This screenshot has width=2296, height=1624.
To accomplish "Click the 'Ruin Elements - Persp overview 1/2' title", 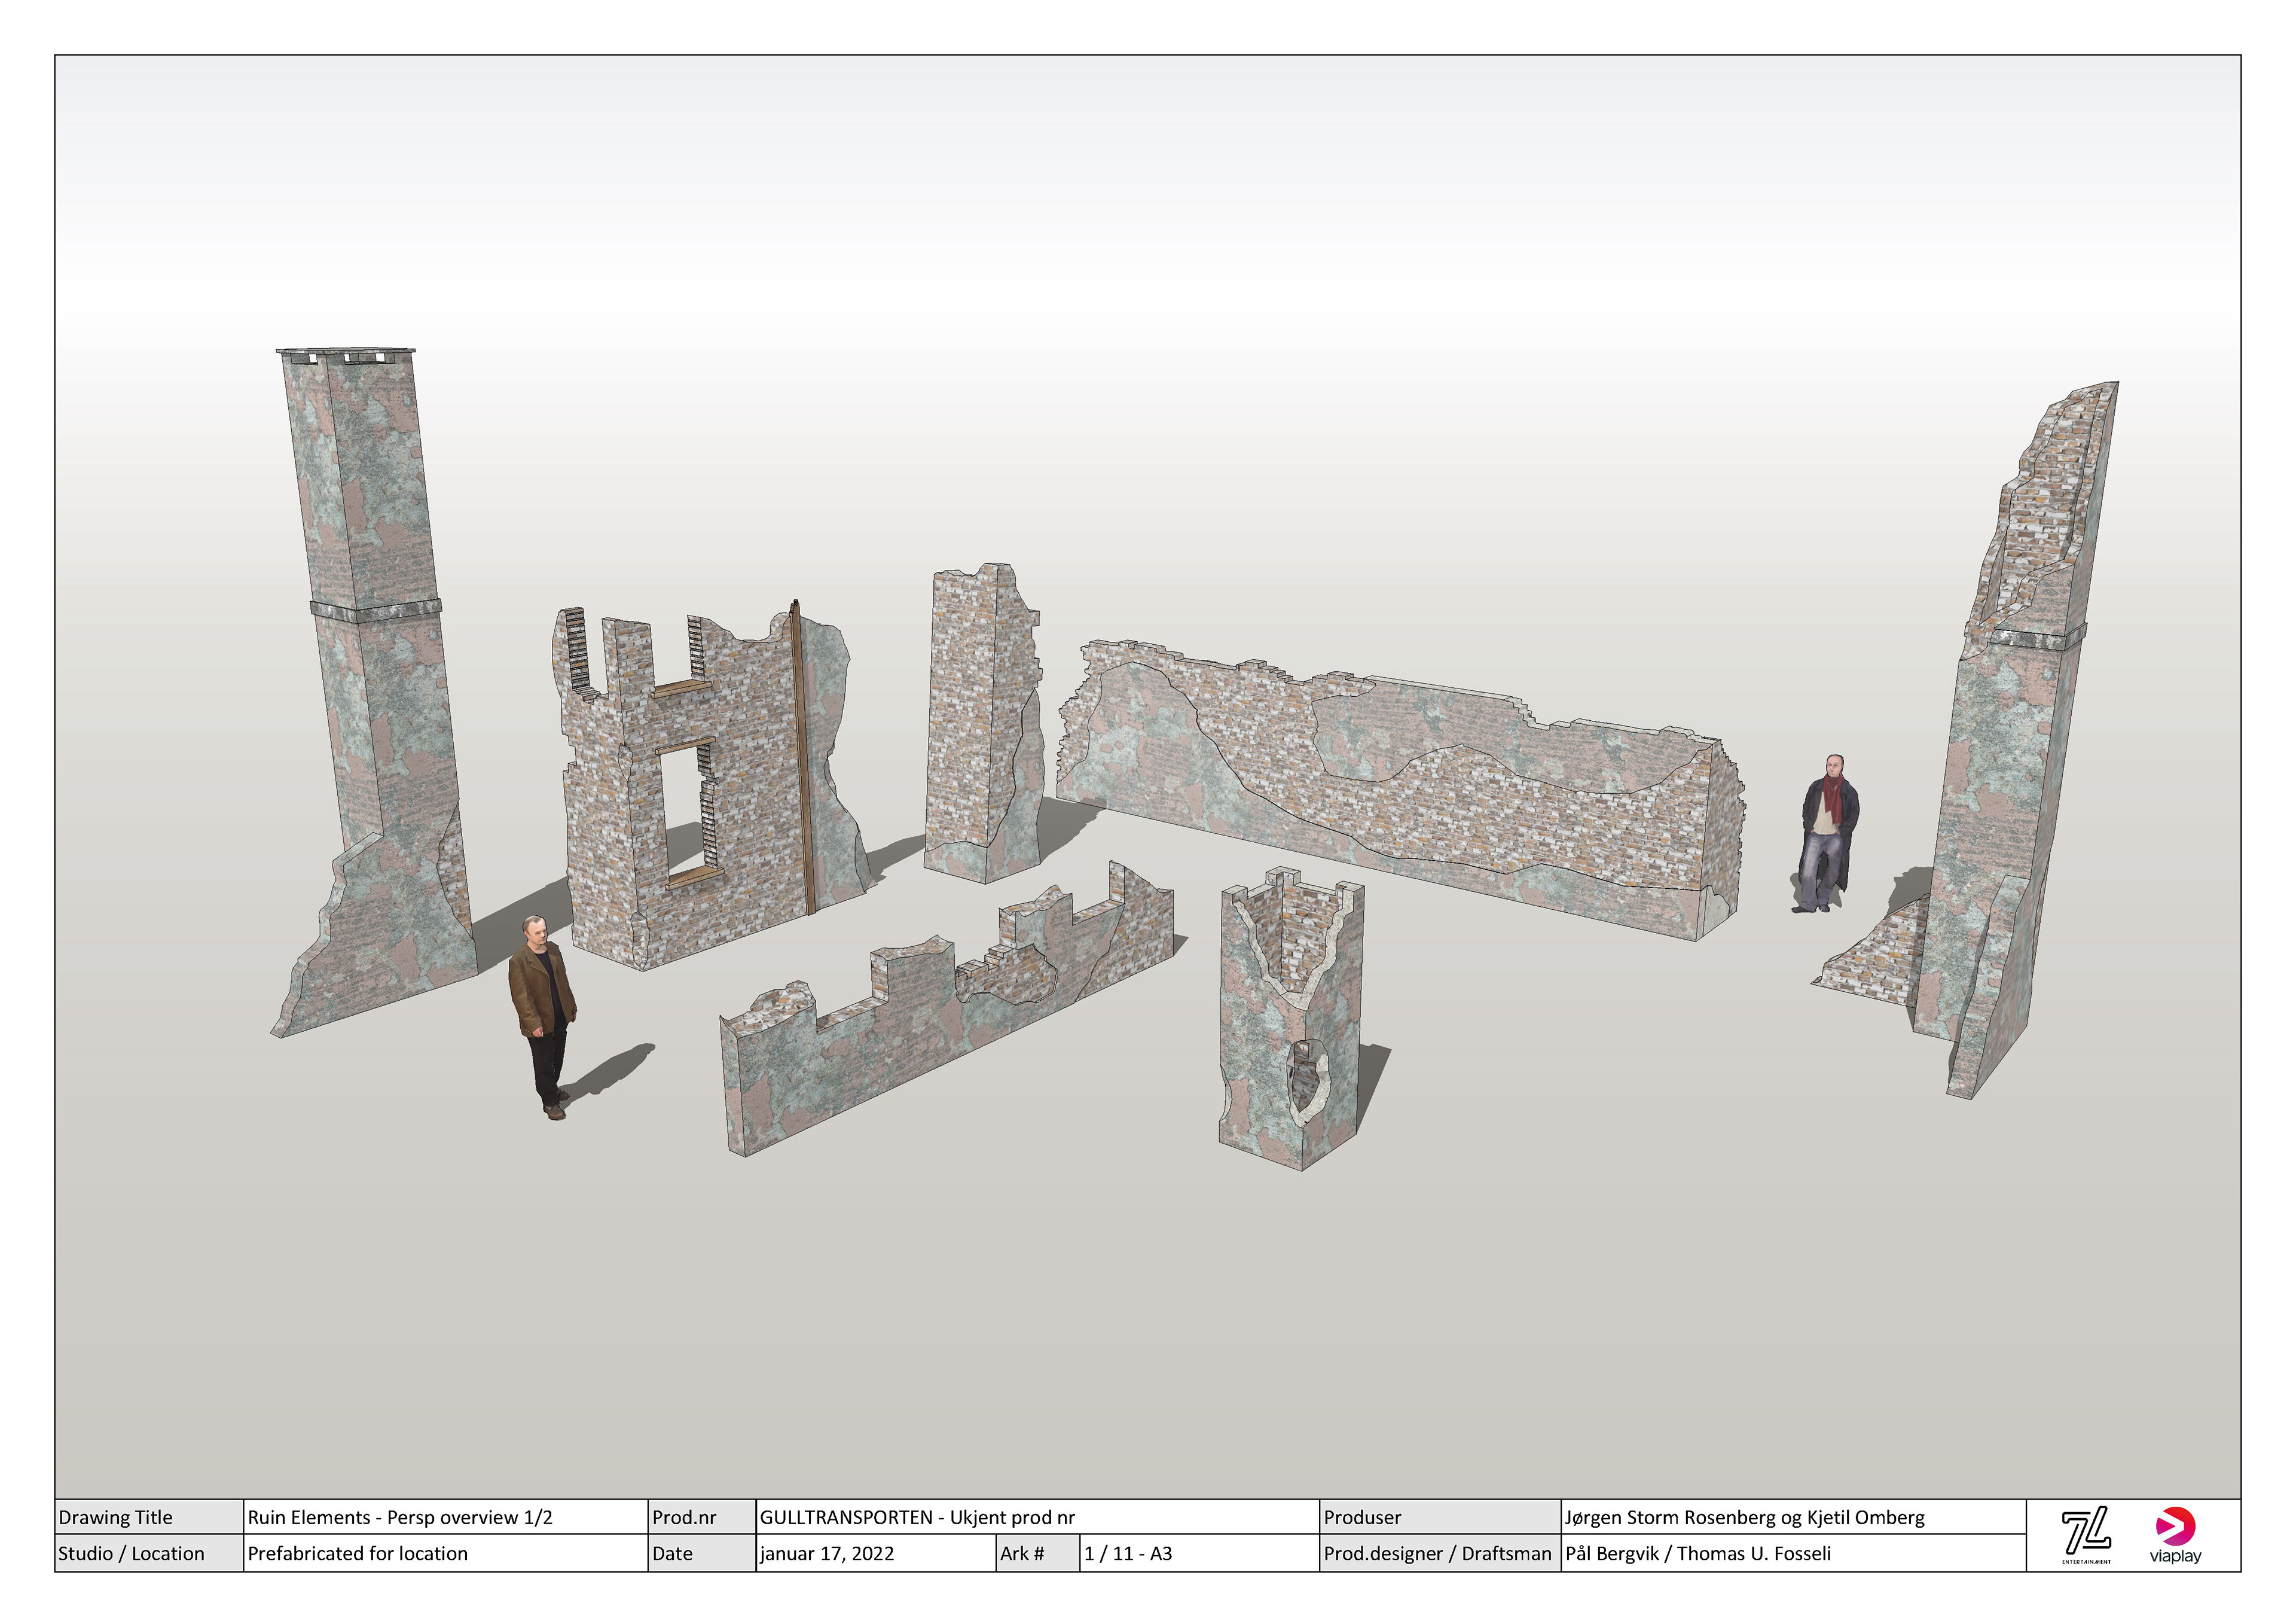I will (x=400, y=1517).
